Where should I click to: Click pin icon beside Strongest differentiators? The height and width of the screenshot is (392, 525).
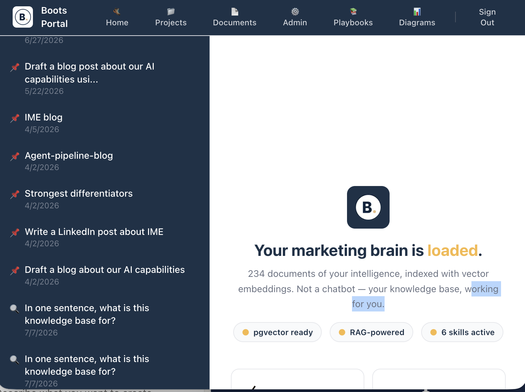coord(15,194)
